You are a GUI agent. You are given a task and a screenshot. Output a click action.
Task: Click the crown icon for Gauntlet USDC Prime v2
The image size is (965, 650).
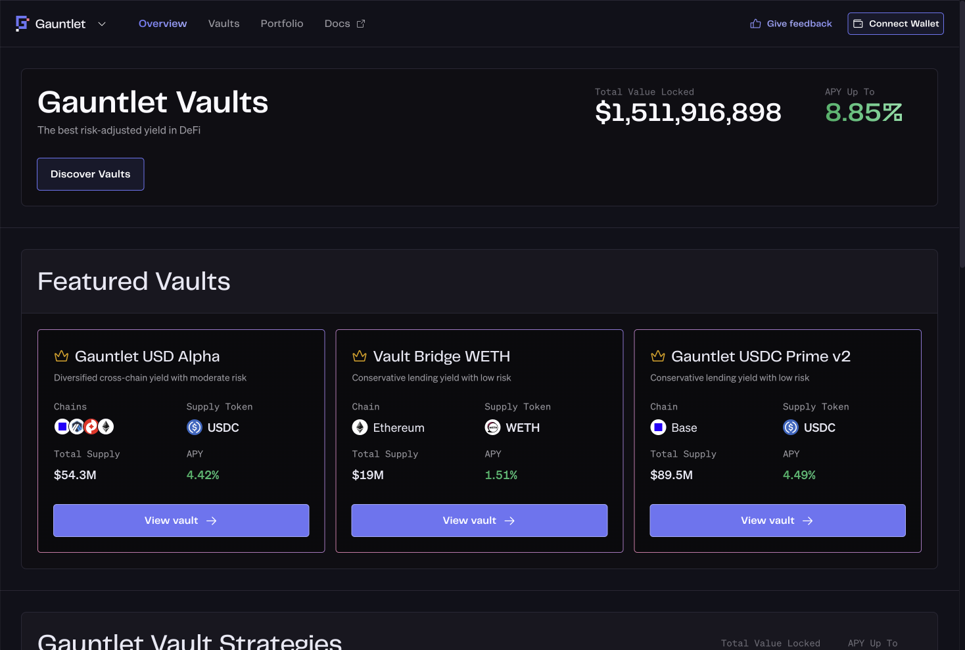[658, 356]
